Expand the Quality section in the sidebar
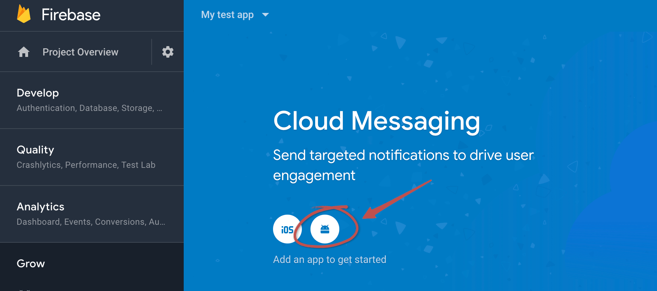This screenshot has width=657, height=291. point(92,157)
